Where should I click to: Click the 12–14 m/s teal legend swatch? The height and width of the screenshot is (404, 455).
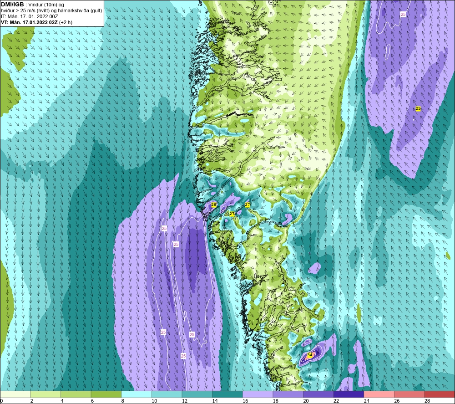pos(197,394)
